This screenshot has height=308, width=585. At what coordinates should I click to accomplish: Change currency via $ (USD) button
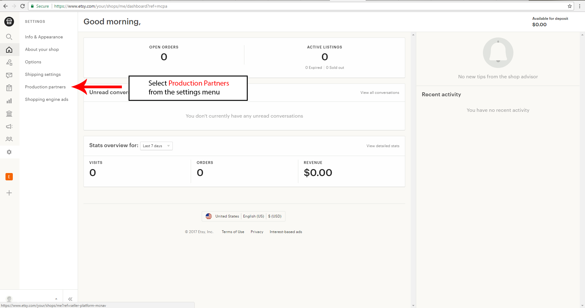coord(275,216)
